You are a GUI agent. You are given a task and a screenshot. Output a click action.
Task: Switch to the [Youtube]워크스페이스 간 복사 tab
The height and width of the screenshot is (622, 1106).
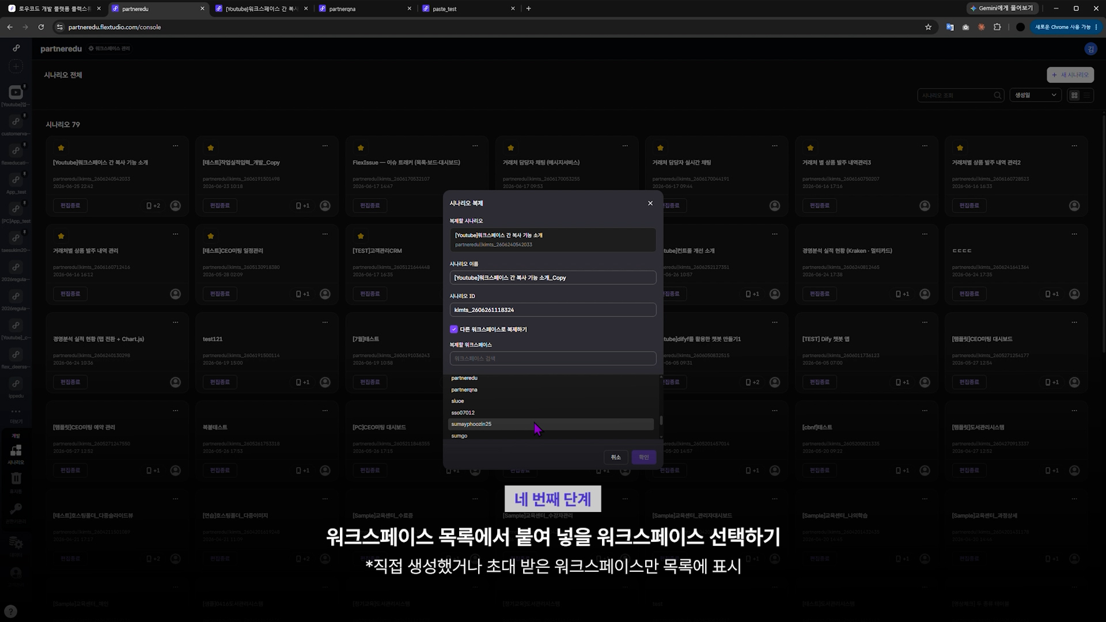click(260, 9)
